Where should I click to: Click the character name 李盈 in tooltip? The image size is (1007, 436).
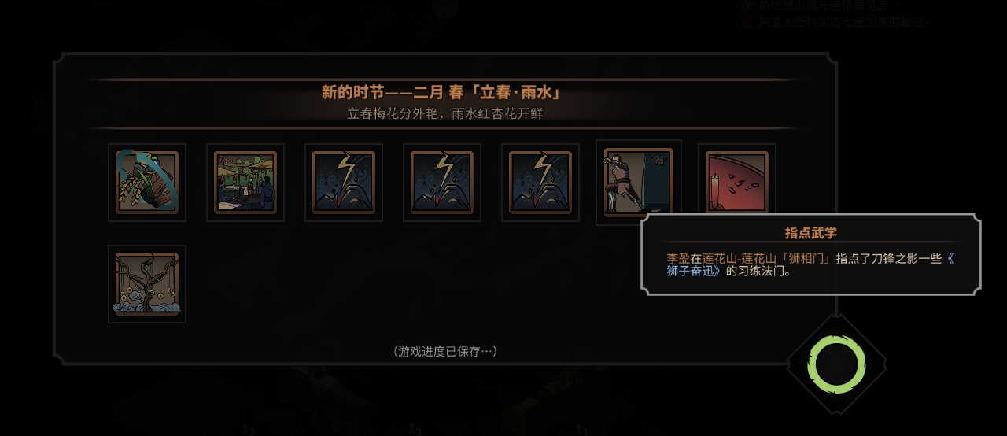tap(678, 258)
